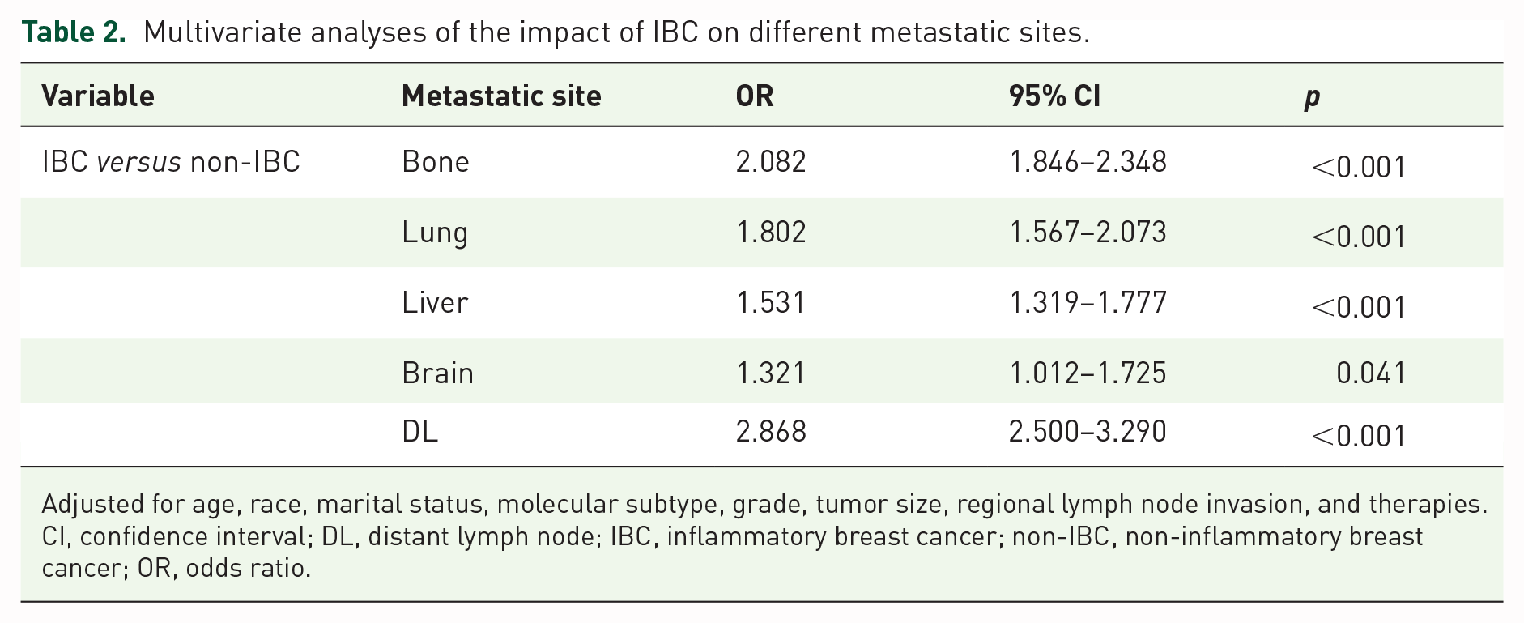Click the Table 2 caption label

pyautogui.click(x=74, y=32)
